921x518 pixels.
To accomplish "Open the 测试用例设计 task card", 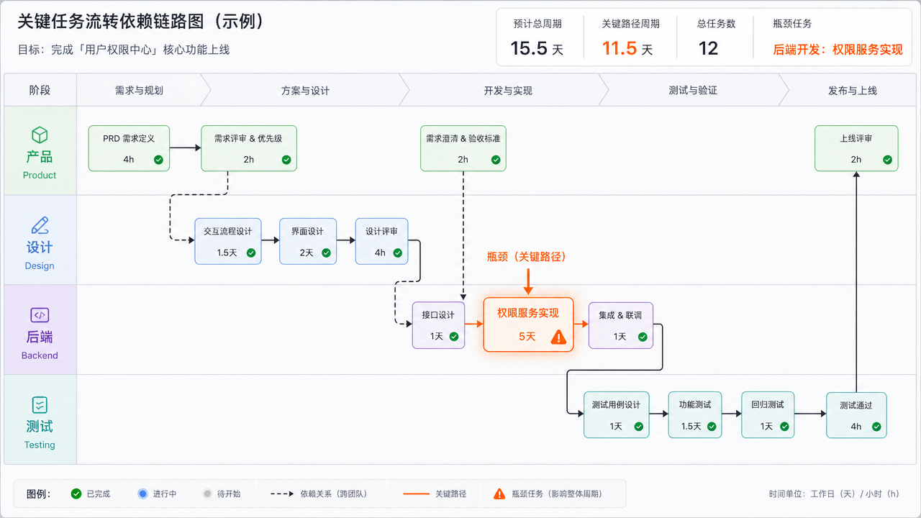I will [617, 415].
